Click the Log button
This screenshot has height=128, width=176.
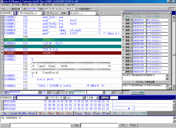tap(76, 125)
